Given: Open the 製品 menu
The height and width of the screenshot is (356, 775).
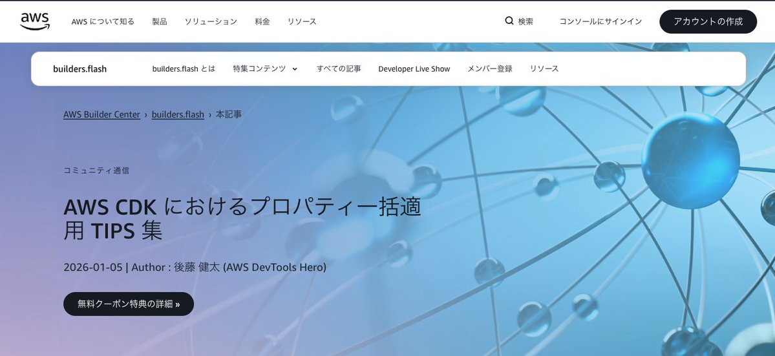Looking at the screenshot, I should tap(160, 22).
